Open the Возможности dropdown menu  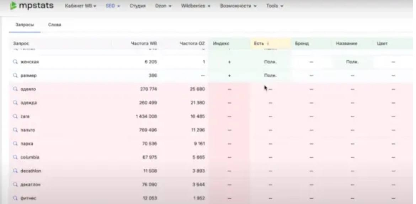[x=238, y=6]
